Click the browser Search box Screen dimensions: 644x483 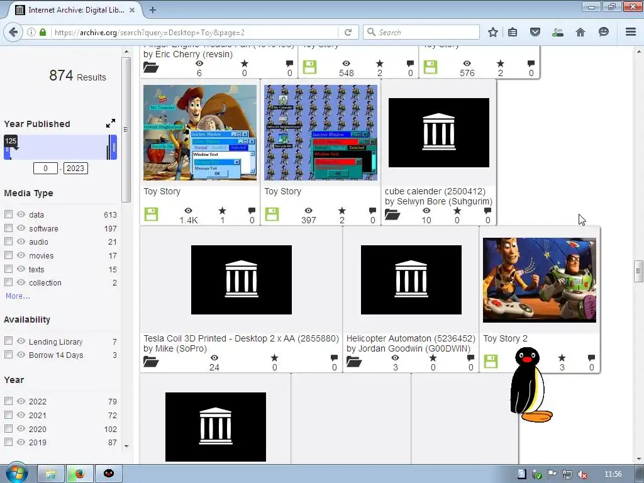(x=421, y=32)
